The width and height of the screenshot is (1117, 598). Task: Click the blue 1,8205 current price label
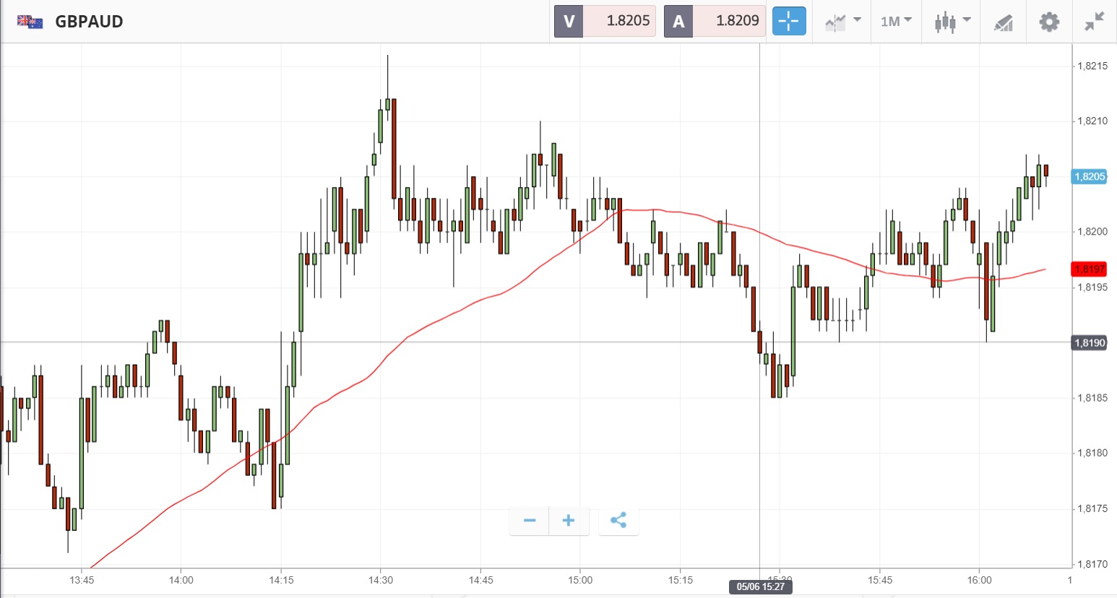(1090, 177)
